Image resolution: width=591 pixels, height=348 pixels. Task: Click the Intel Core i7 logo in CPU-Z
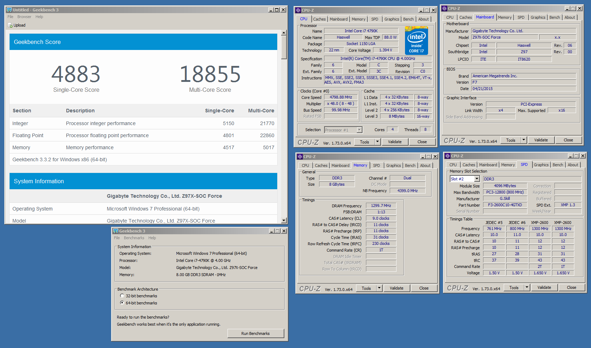(x=416, y=40)
